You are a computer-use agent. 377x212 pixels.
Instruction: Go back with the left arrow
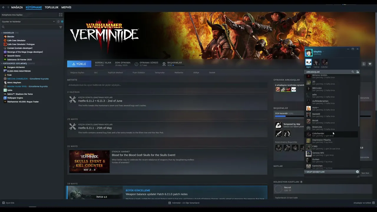pyautogui.click(x=3, y=7)
